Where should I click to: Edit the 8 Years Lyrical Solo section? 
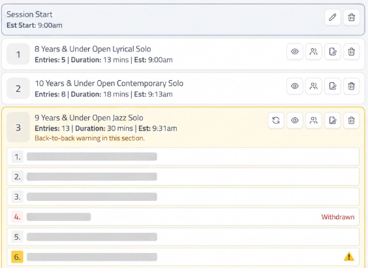333,52
